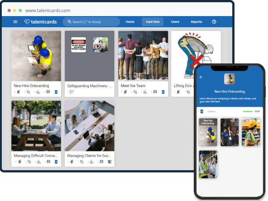Click the users icon under Meet the Team
This screenshot has width=268, height=201.
[136, 92]
